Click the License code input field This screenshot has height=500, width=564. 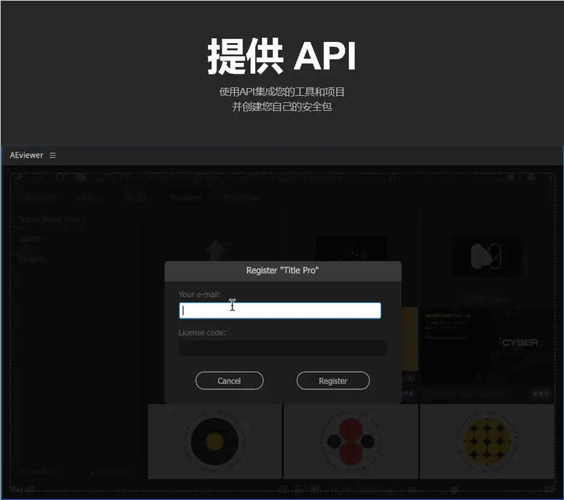[x=283, y=348]
